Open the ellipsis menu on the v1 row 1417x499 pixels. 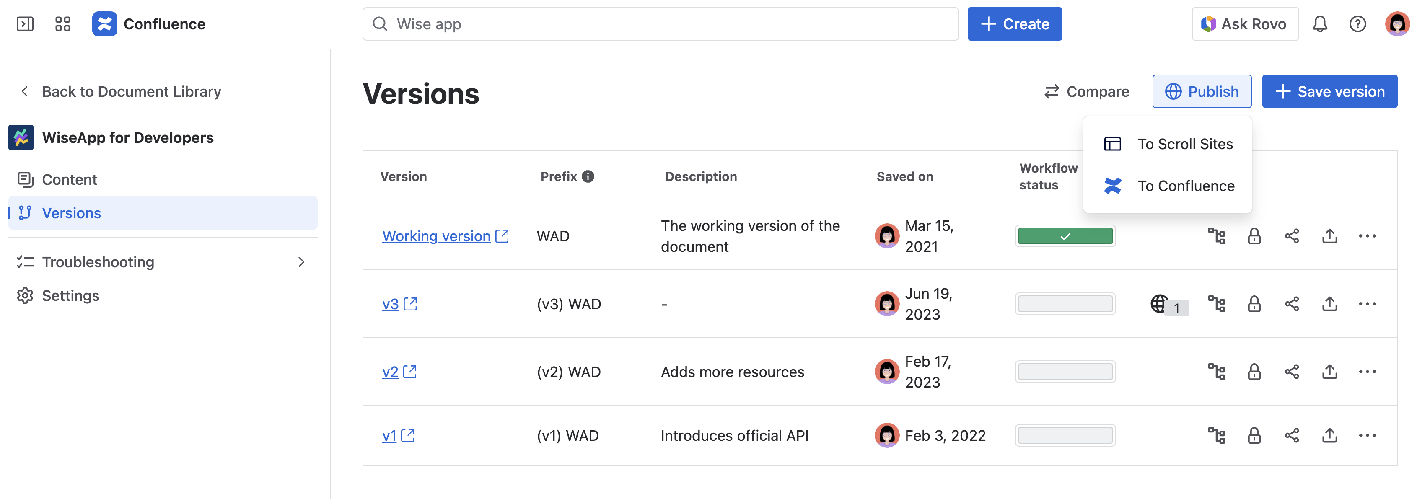pos(1368,434)
